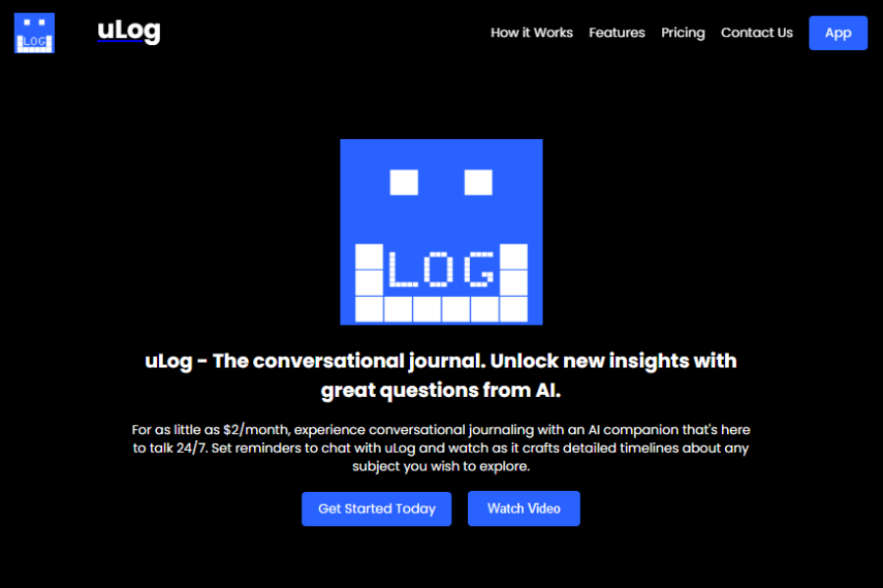
Task: Launch the App via the blue navbar button
Action: [x=838, y=32]
